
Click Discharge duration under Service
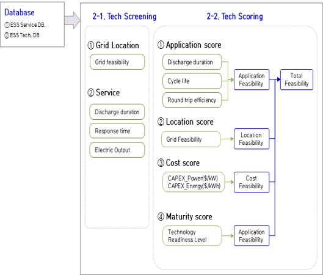coord(117,112)
